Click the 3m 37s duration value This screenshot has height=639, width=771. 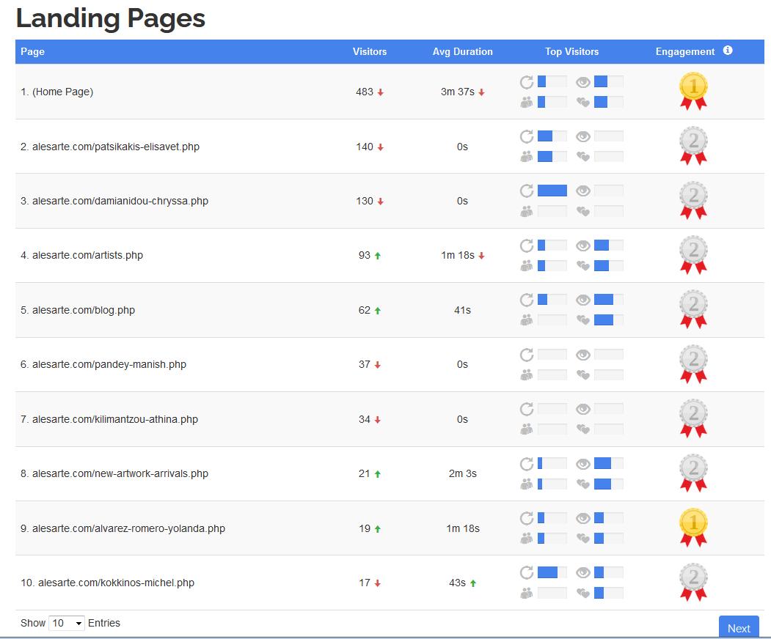[x=458, y=92]
